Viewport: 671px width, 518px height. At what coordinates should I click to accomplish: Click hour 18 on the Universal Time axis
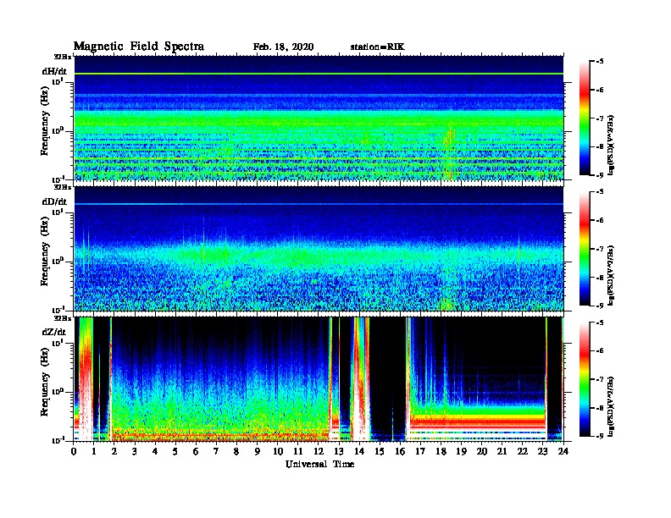pyautogui.click(x=441, y=451)
